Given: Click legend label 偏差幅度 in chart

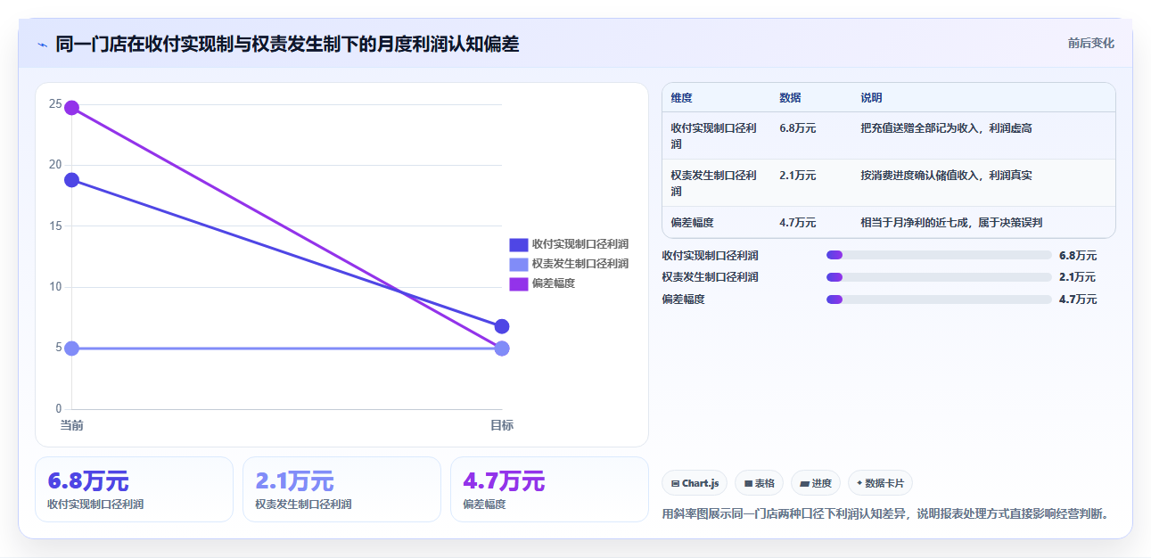Looking at the screenshot, I should (x=554, y=283).
